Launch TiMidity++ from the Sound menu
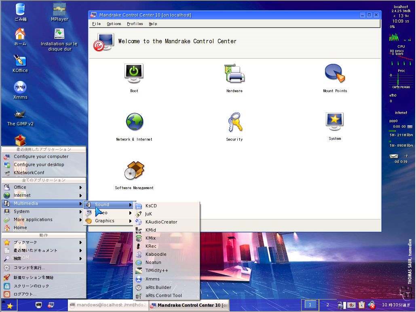Image resolution: width=416 pixels, height=312 pixels. tap(167, 270)
